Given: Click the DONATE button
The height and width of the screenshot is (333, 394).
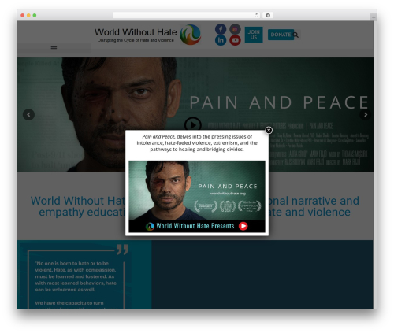Looking at the screenshot, I should click(x=281, y=35).
